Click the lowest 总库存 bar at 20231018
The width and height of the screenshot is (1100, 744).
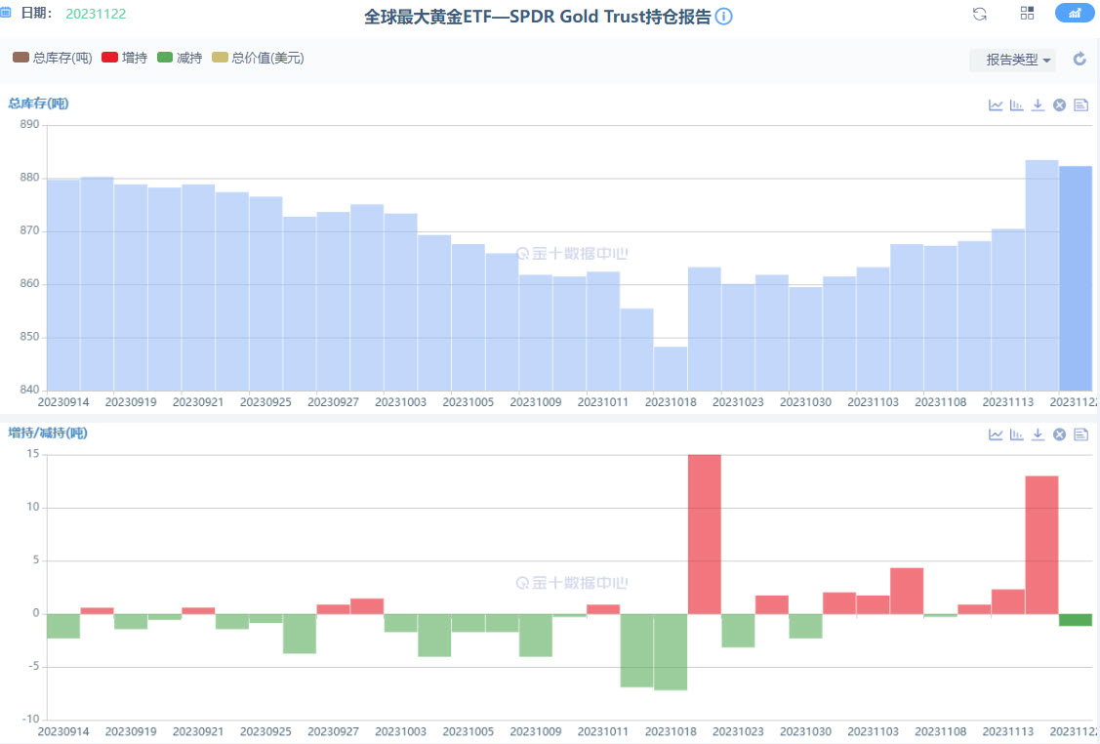[x=671, y=368]
